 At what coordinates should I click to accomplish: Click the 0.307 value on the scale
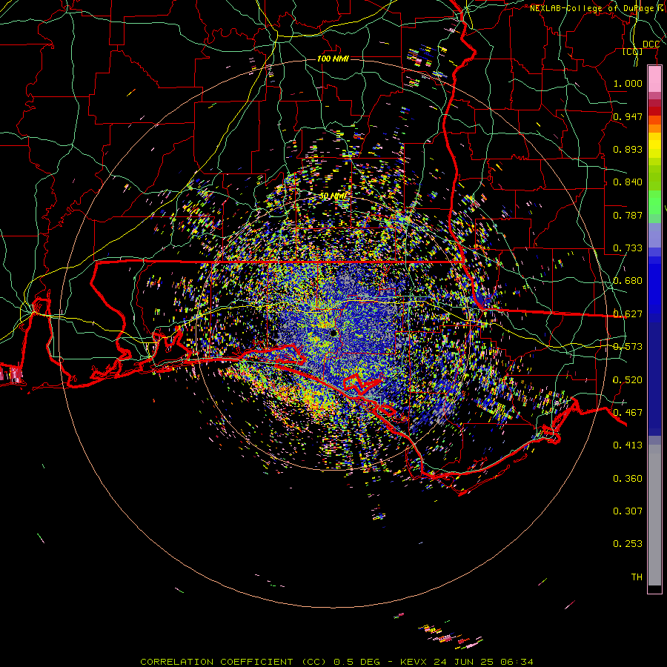point(628,511)
